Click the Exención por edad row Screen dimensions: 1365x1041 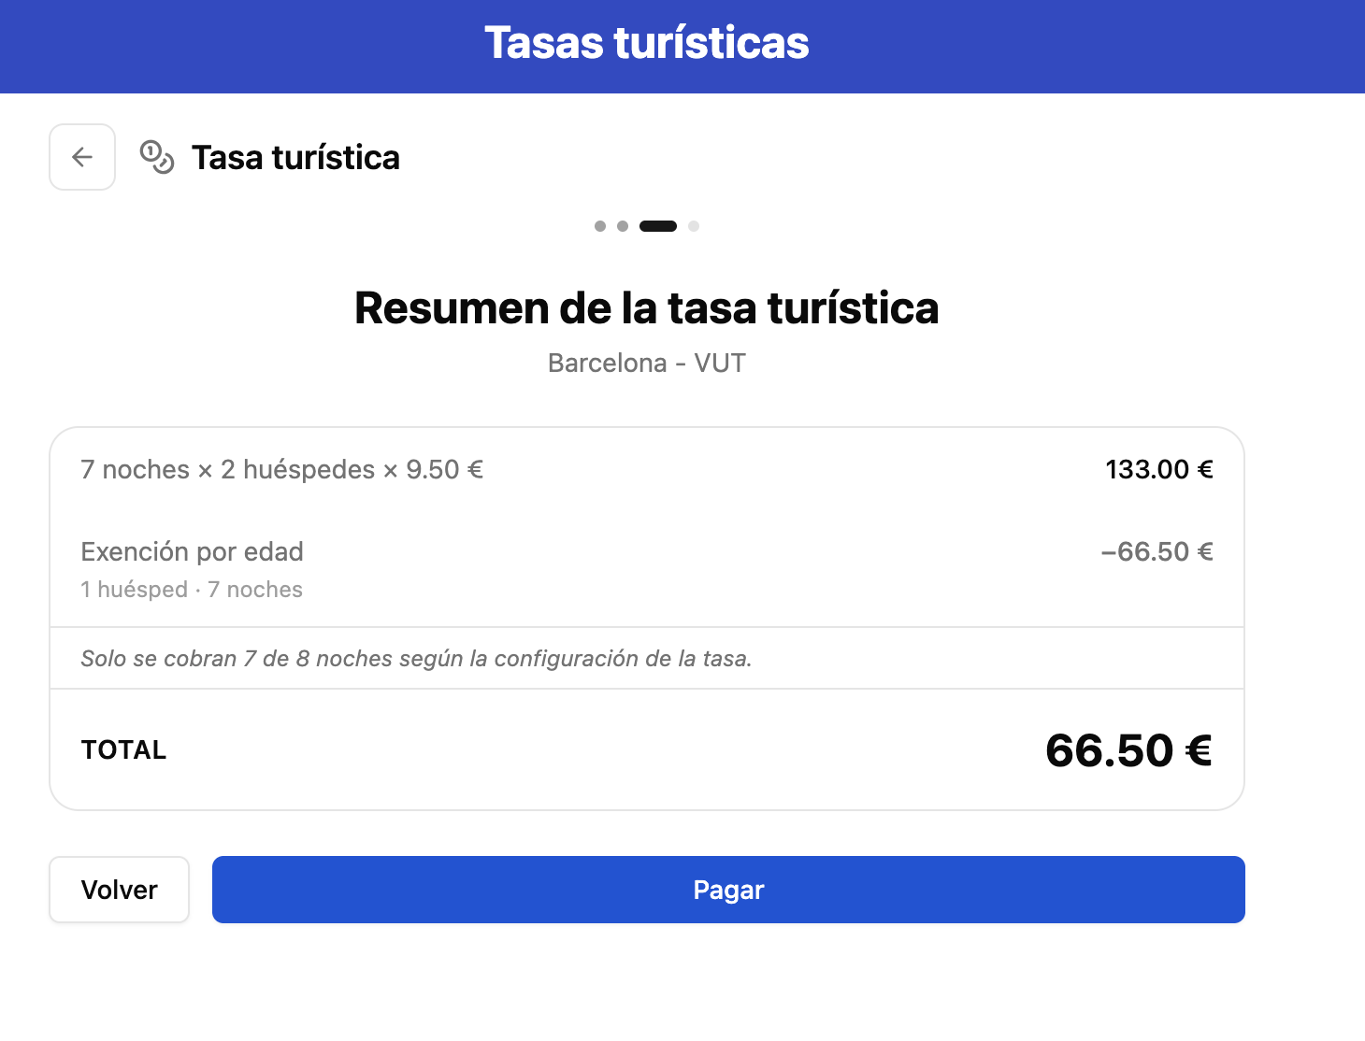pyautogui.click(x=192, y=551)
